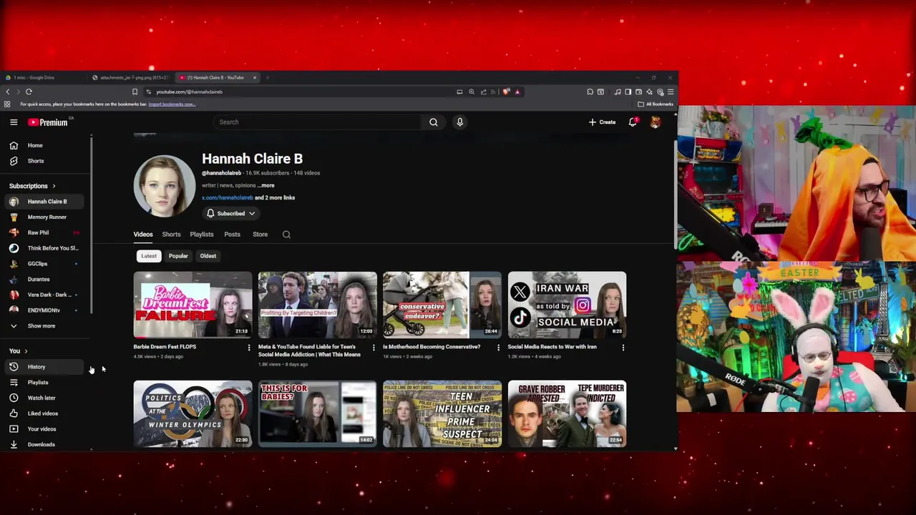Open the Teen Influencer Prime Suspect thumbnail
The width and height of the screenshot is (916, 515).
pos(442,413)
